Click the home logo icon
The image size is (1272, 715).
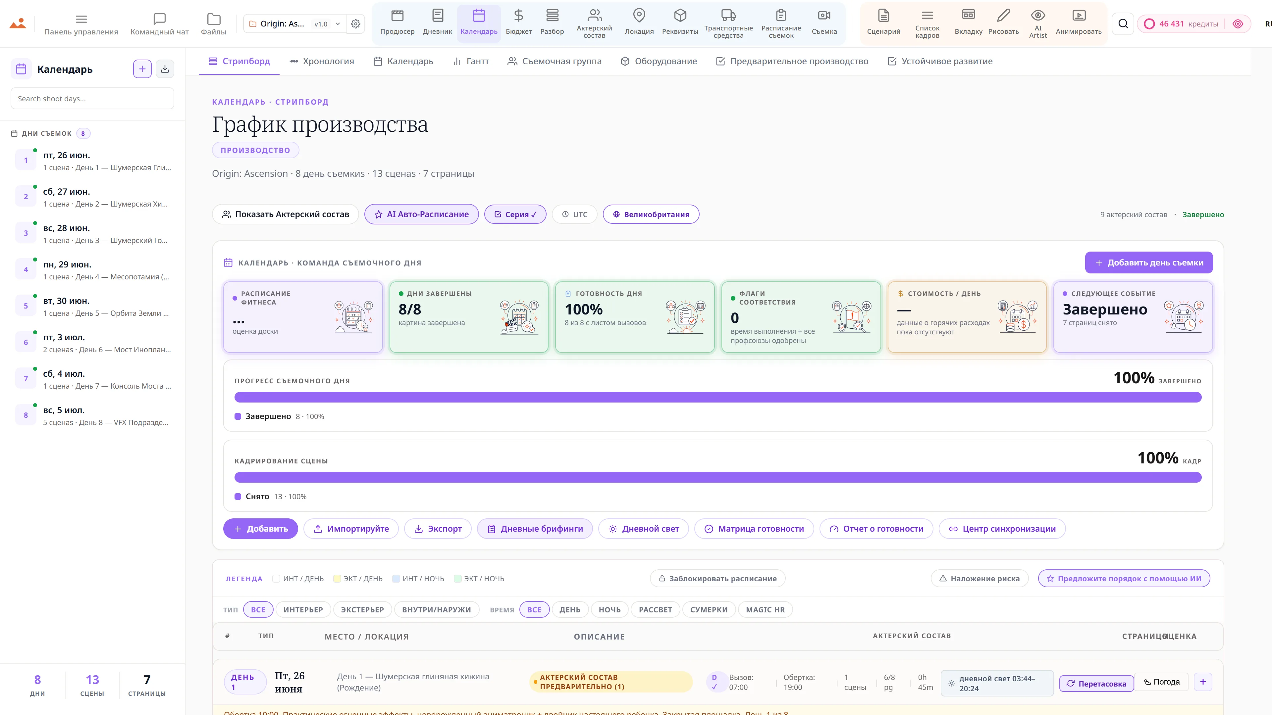17,23
